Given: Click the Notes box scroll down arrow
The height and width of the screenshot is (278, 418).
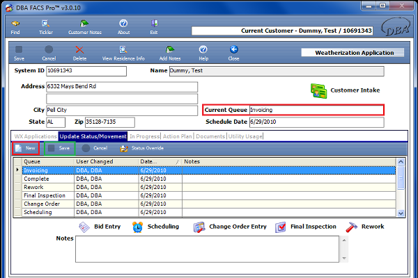Looking at the screenshot, I should pos(344,258).
